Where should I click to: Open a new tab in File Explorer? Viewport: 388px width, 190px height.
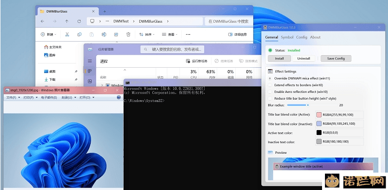[104, 11]
